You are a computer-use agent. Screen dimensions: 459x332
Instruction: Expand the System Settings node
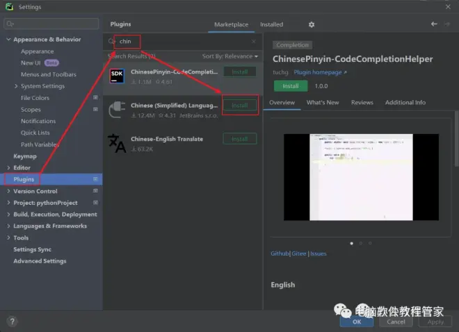(16, 86)
